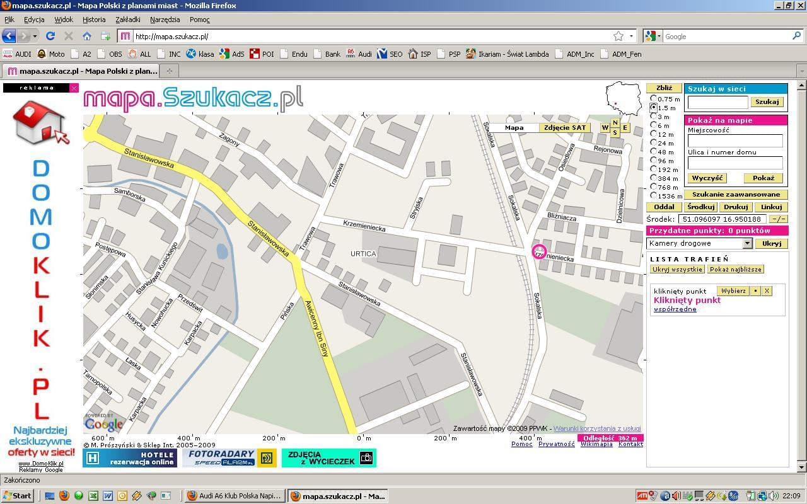807x504 pixels.
Task: Select the 192 m zoom radio
Action: [x=654, y=169]
